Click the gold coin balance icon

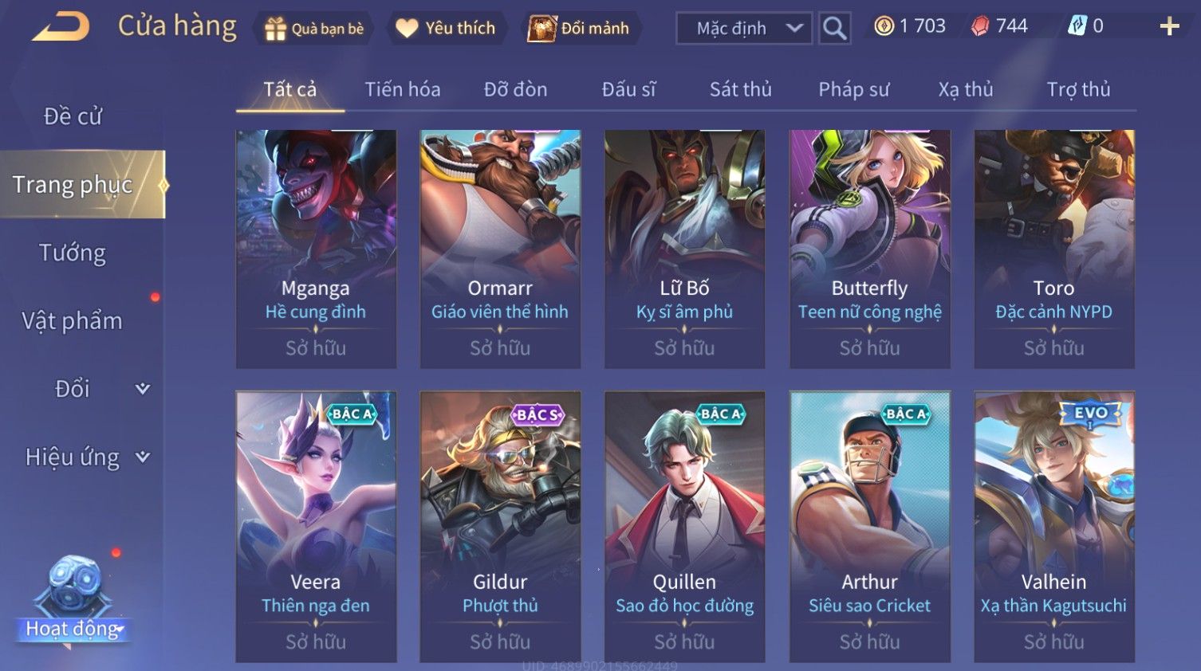(x=884, y=26)
